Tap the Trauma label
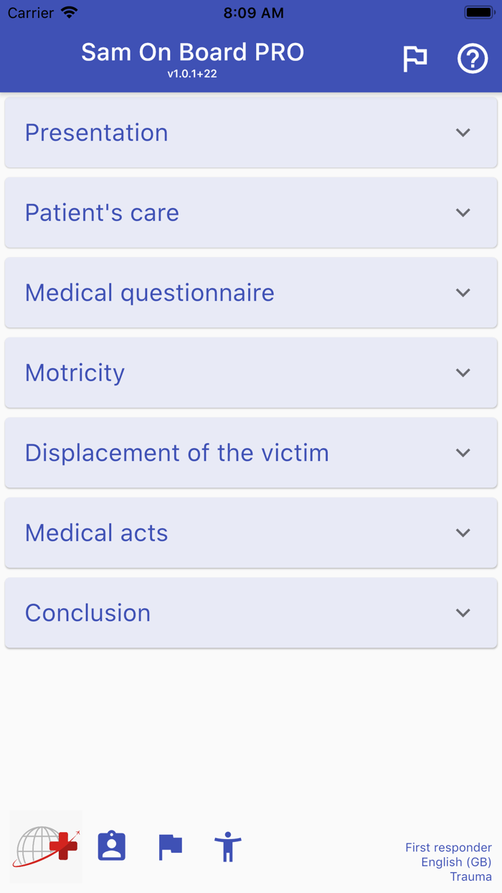Viewport: 502px width, 893px height. tap(471, 876)
